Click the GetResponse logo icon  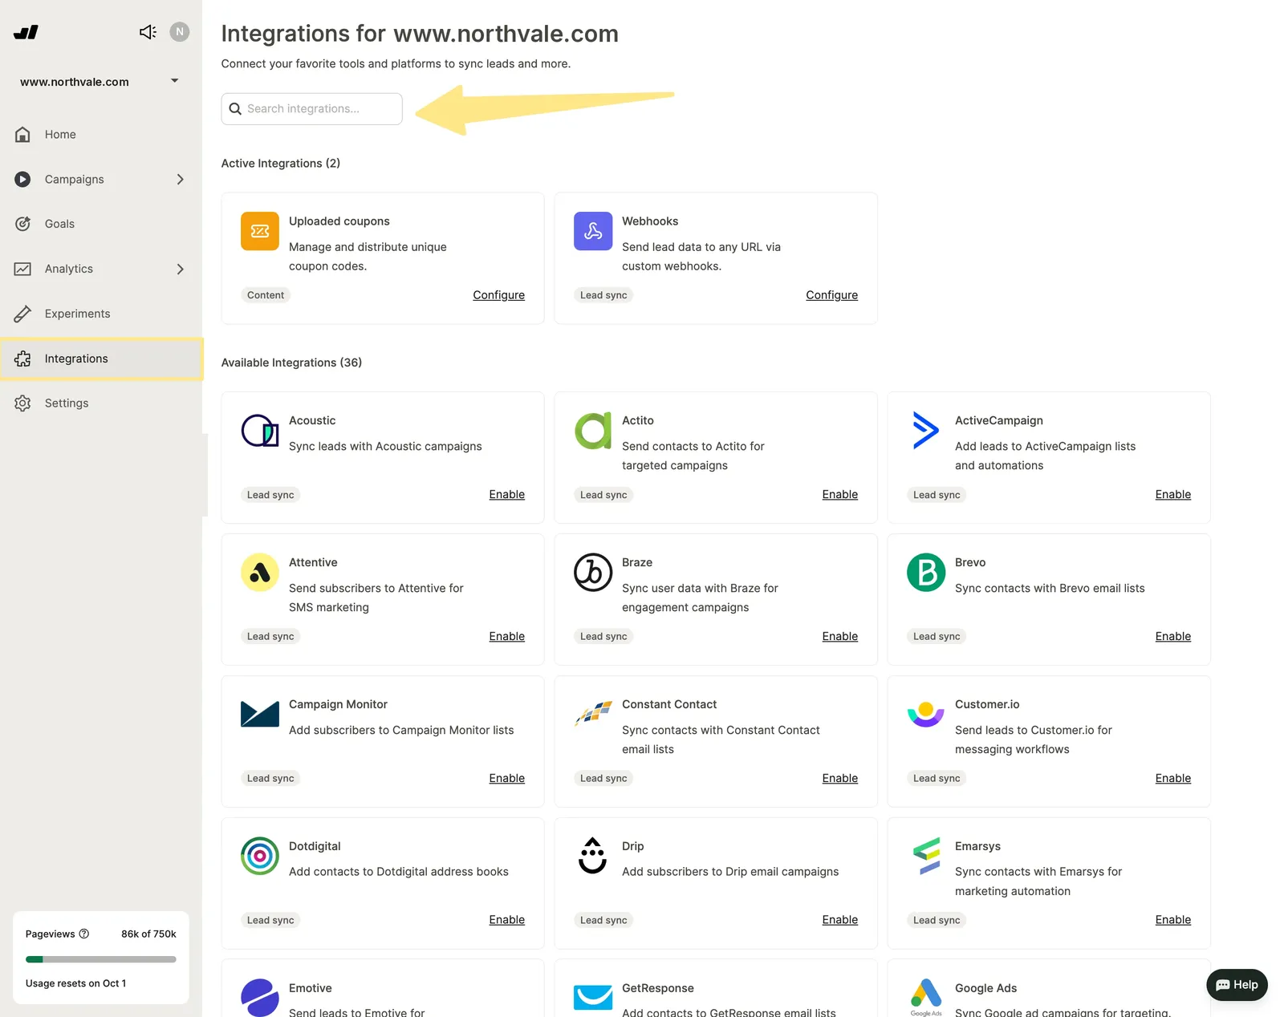click(x=593, y=998)
